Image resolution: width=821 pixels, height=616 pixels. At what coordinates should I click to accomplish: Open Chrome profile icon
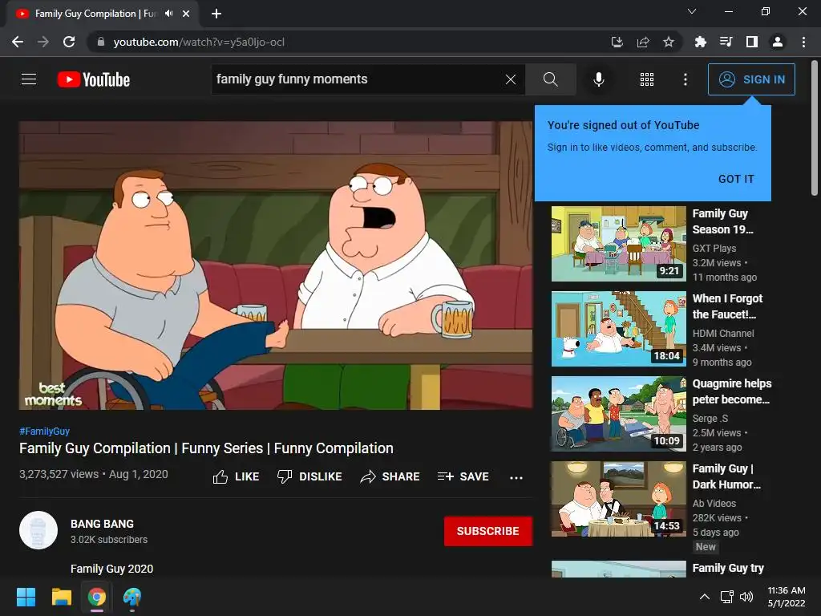click(x=778, y=42)
